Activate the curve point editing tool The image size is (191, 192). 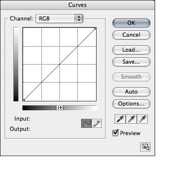(x=86, y=123)
